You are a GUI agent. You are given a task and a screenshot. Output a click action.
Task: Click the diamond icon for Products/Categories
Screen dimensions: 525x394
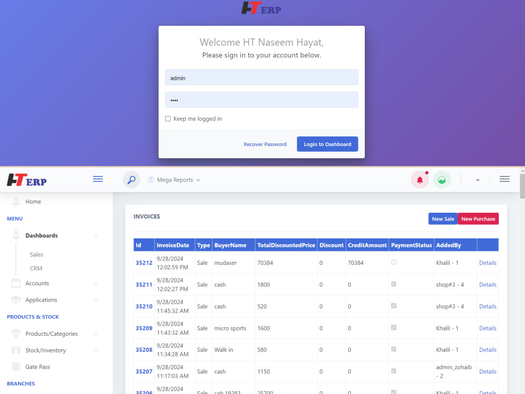click(x=16, y=334)
